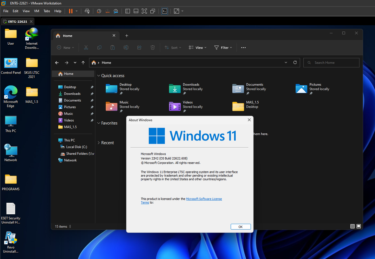This screenshot has width=375, height=259.
Task: Click the Delete trash icon in File Explorer
Action: tap(153, 48)
